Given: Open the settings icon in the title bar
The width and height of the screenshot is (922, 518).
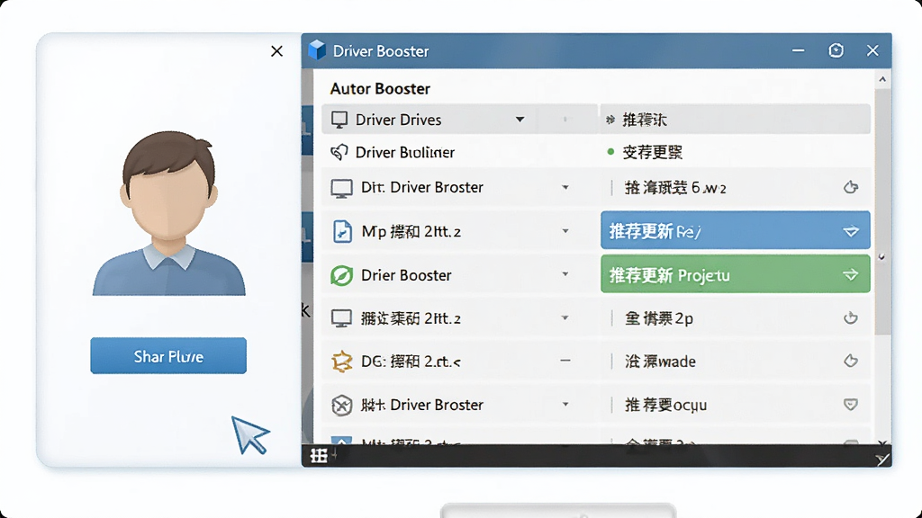Looking at the screenshot, I should [x=836, y=50].
